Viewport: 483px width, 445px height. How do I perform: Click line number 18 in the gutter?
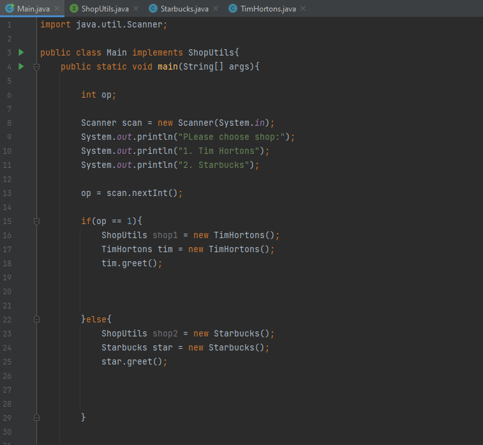(7, 264)
